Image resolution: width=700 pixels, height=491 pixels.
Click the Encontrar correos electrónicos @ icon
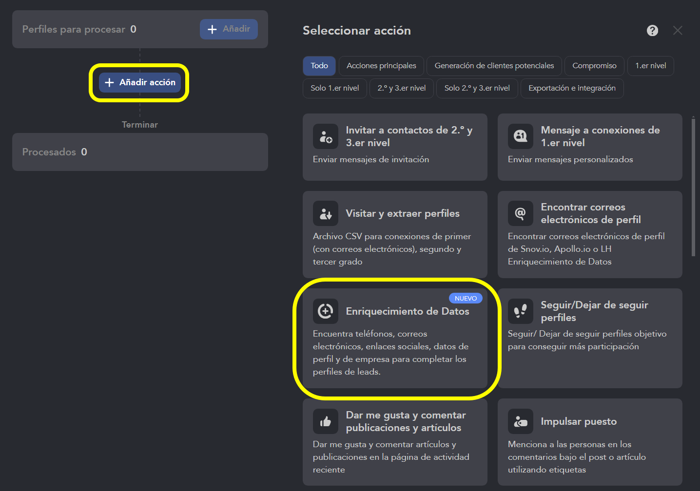(x=521, y=213)
